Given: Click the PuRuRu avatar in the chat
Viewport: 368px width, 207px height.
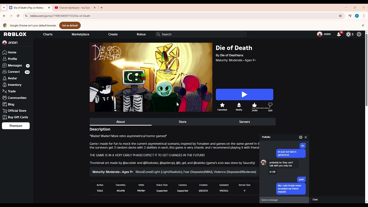Looking at the screenshot, I should (x=263, y=163).
